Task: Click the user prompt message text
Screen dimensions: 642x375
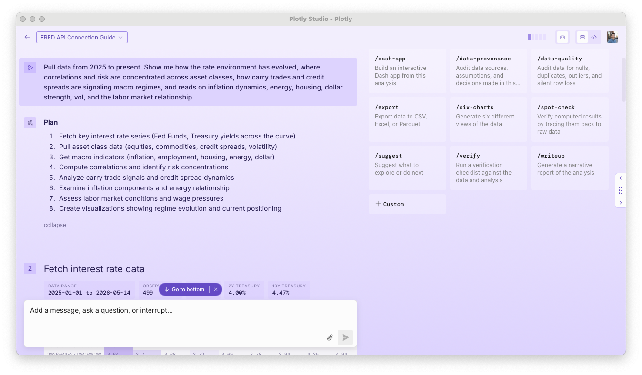Action: pos(193,82)
